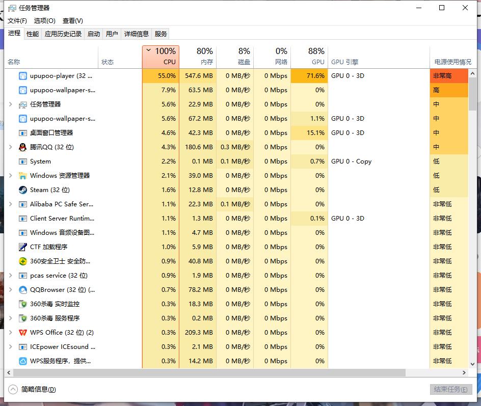Expand the Alibaba PC Safe Service entry

pyautogui.click(x=11, y=204)
